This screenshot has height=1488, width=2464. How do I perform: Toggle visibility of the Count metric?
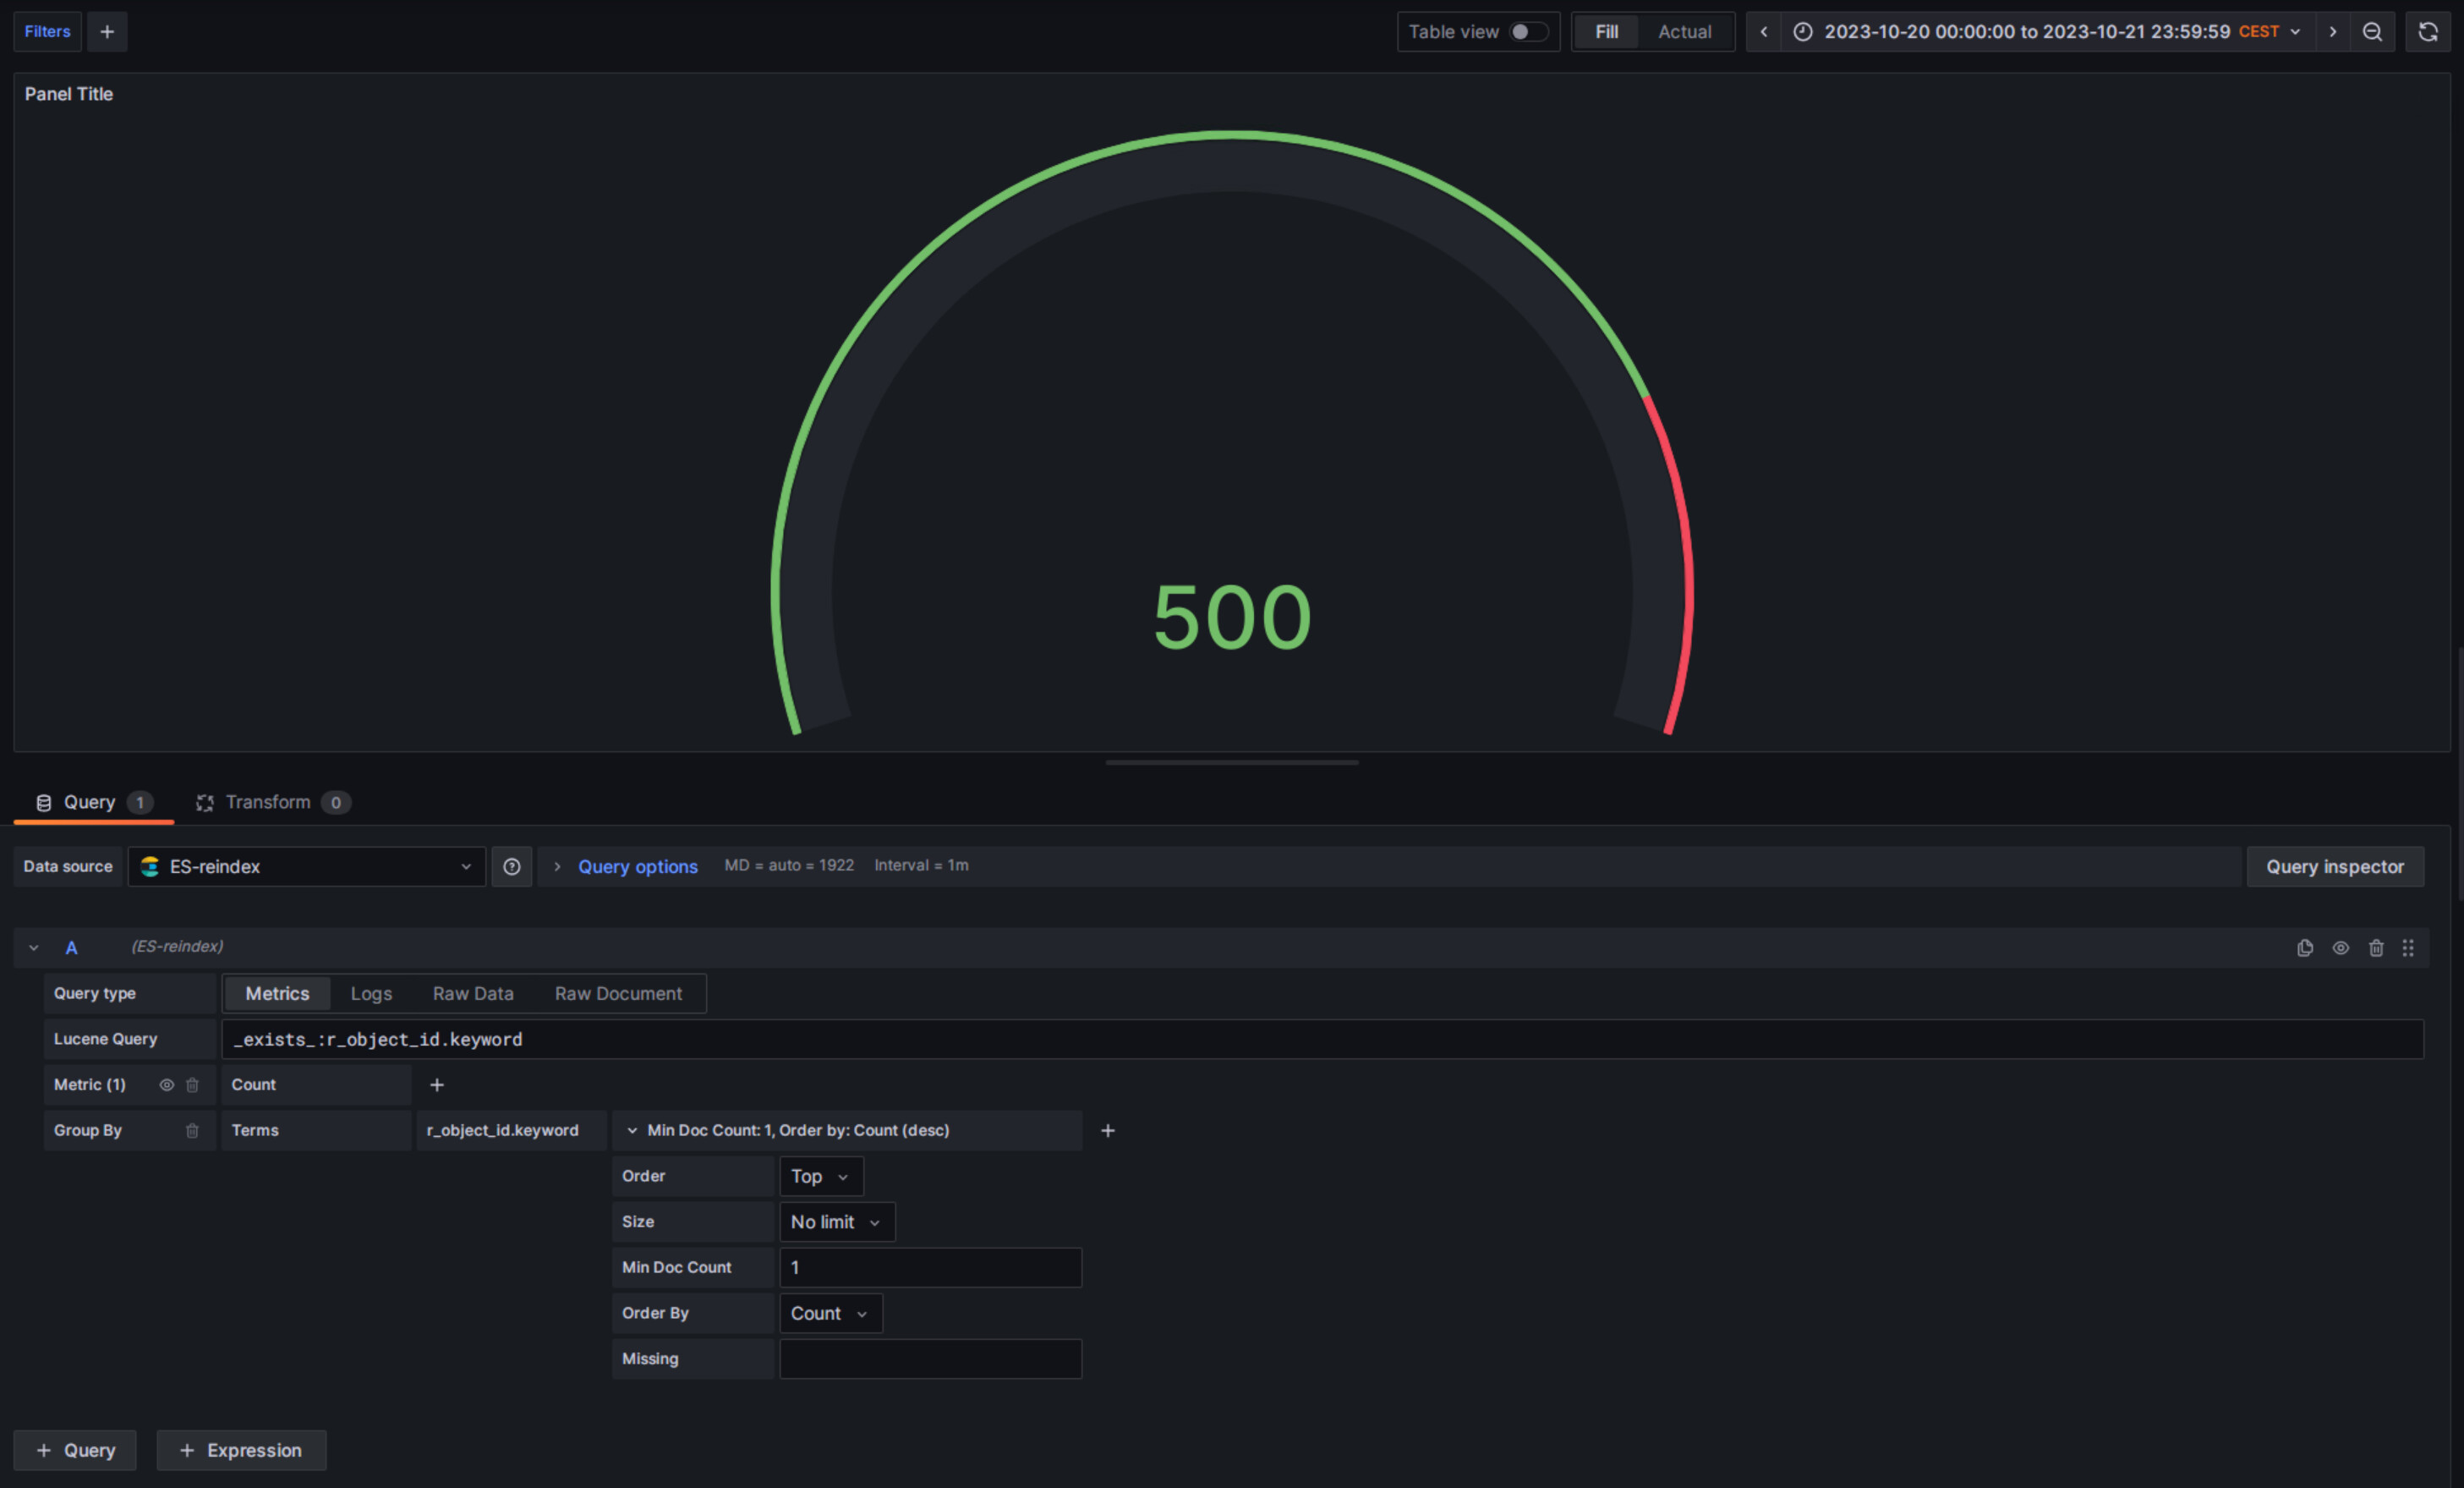[166, 1084]
